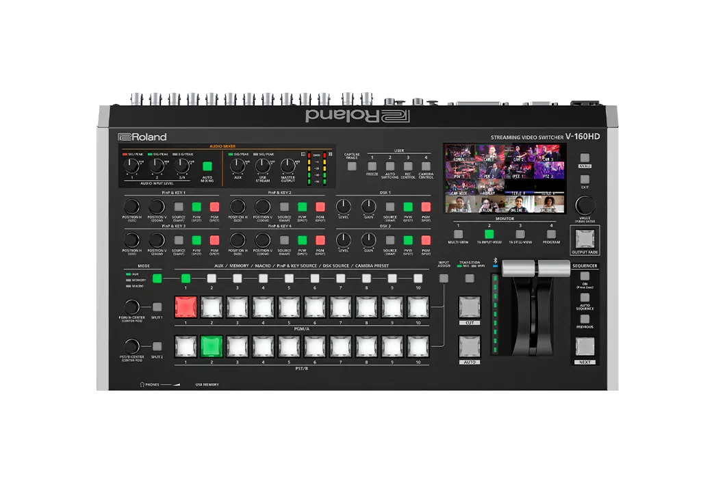This screenshot has width=701, height=483.
Task: Click the OUTPUT FADE button
Action: tap(585, 239)
